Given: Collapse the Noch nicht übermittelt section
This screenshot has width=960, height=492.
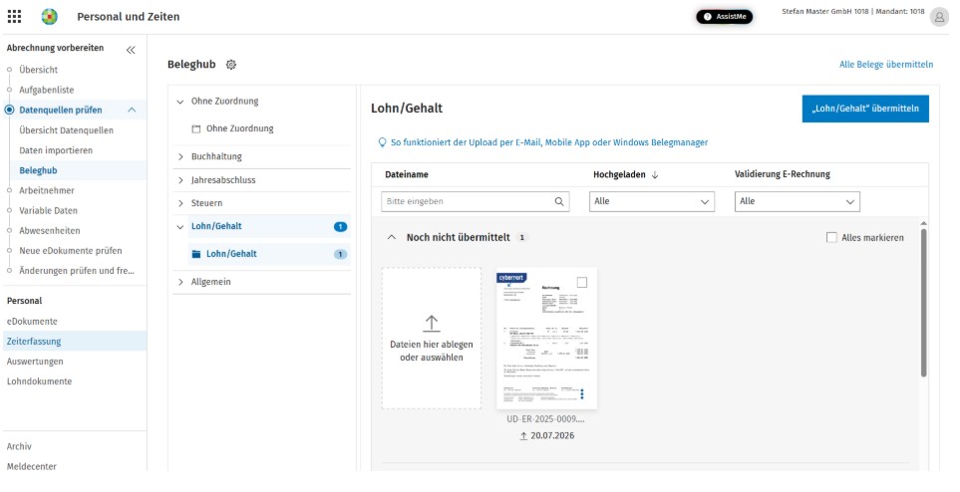Looking at the screenshot, I should click(391, 237).
